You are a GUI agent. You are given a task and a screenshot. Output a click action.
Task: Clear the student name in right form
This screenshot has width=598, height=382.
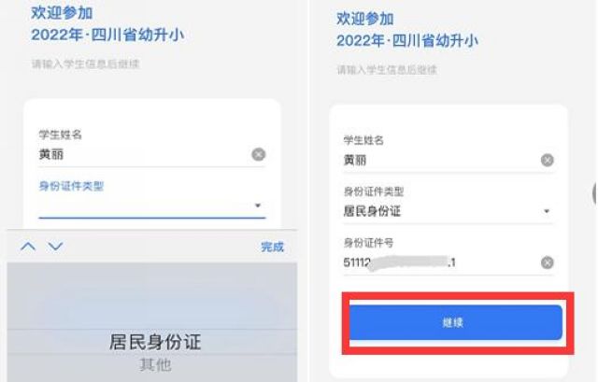click(x=547, y=160)
